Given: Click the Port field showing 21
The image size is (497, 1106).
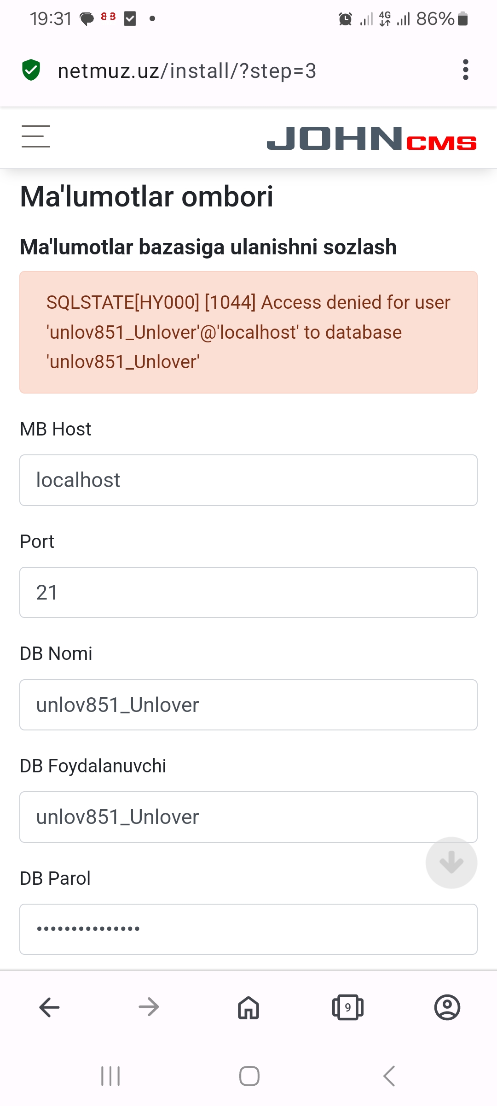Looking at the screenshot, I should pos(248,593).
